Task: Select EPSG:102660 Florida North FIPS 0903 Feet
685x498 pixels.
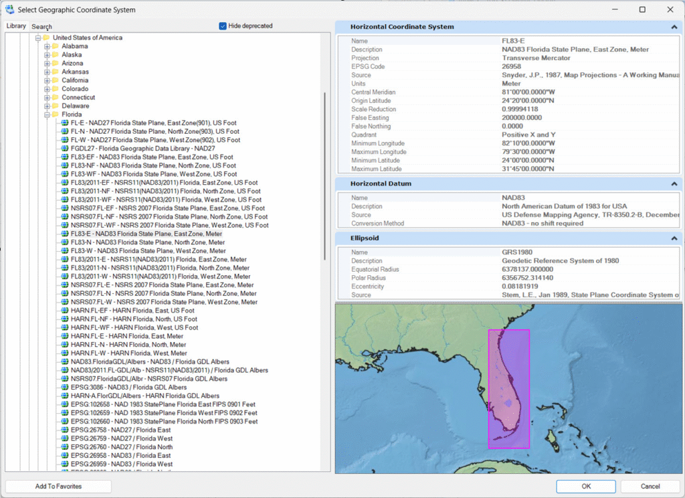Action: click(x=164, y=421)
